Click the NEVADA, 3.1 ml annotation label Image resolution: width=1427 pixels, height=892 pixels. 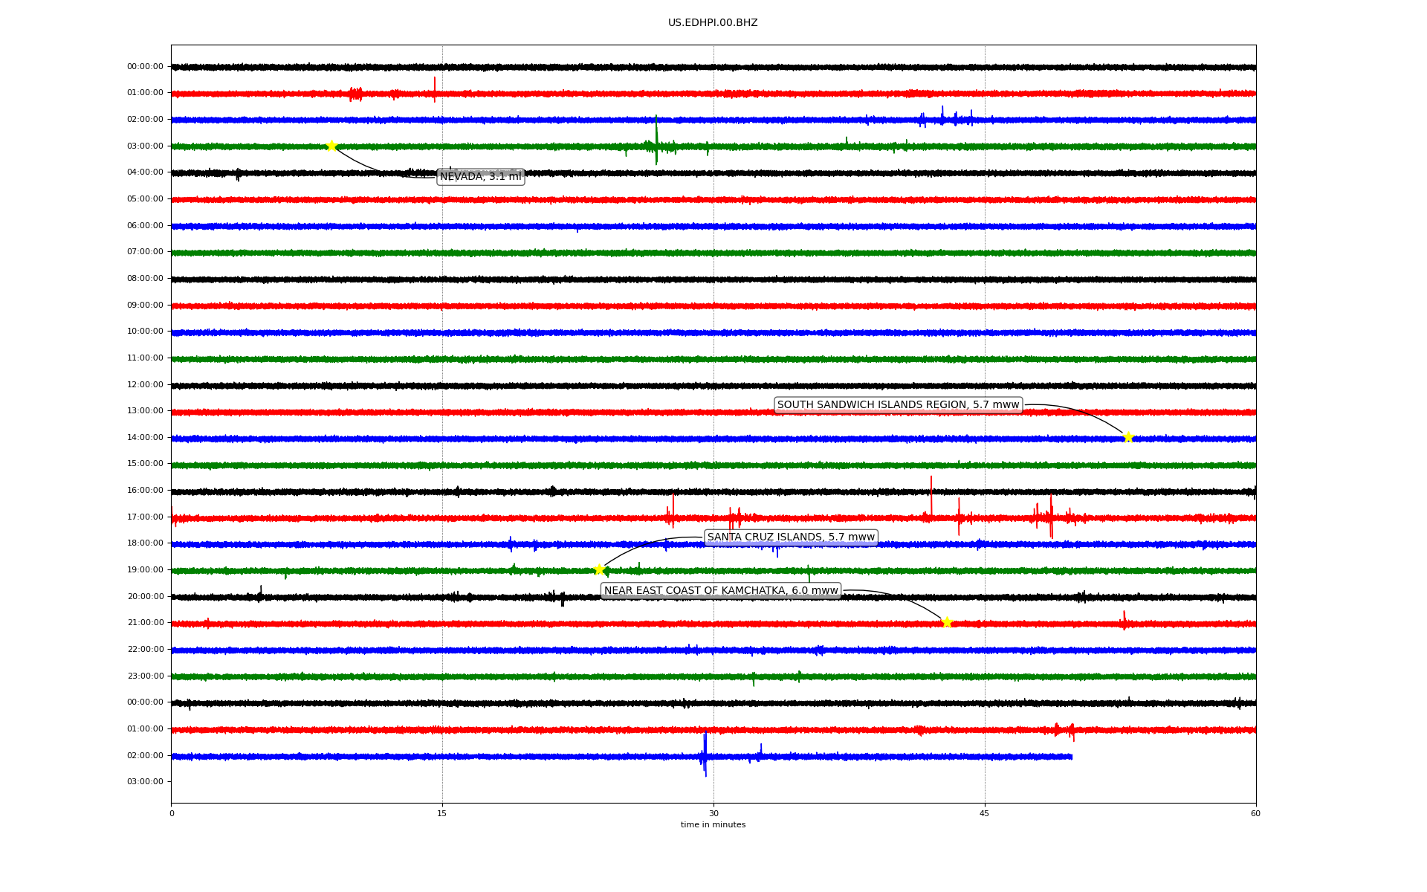tap(480, 177)
